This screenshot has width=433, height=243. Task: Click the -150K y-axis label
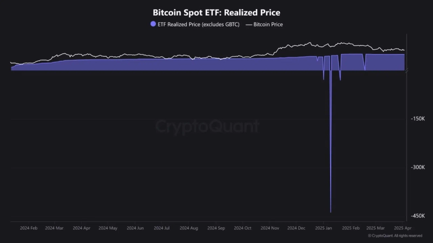point(417,119)
